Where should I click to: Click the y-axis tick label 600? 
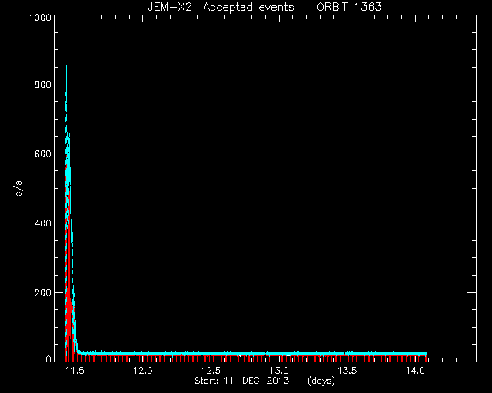tap(42, 154)
